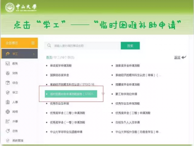This screenshot has height=146, width=194.
Task: Open 中山大学非毕业生退宿申请 link
Action: (x=66, y=132)
